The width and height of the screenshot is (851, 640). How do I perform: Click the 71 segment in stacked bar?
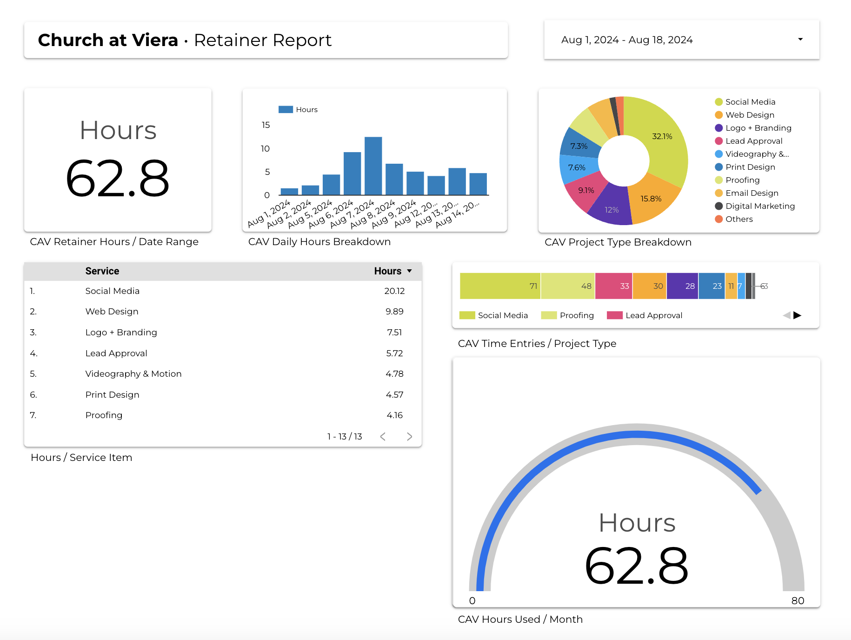(500, 286)
